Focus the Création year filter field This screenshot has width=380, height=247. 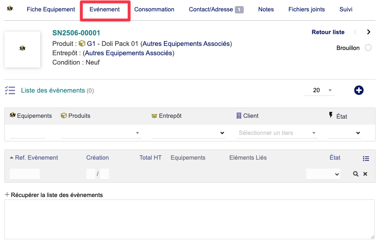[x=105, y=174]
